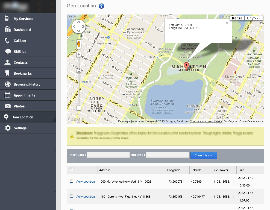Pan the map right with arrow
The height and width of the screenshot is (210, 270).
[83, 27]
